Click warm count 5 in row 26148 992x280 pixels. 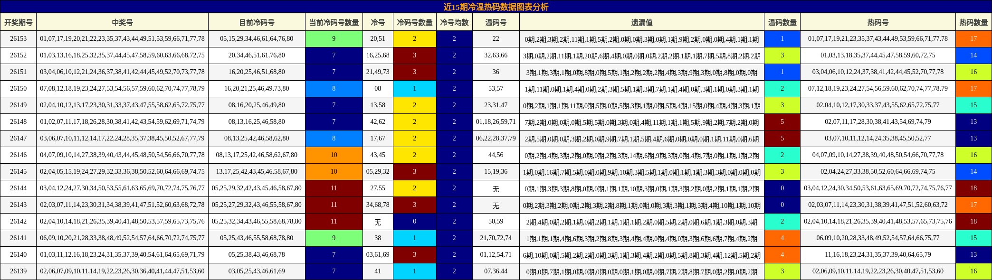click(x=782, y=122)
